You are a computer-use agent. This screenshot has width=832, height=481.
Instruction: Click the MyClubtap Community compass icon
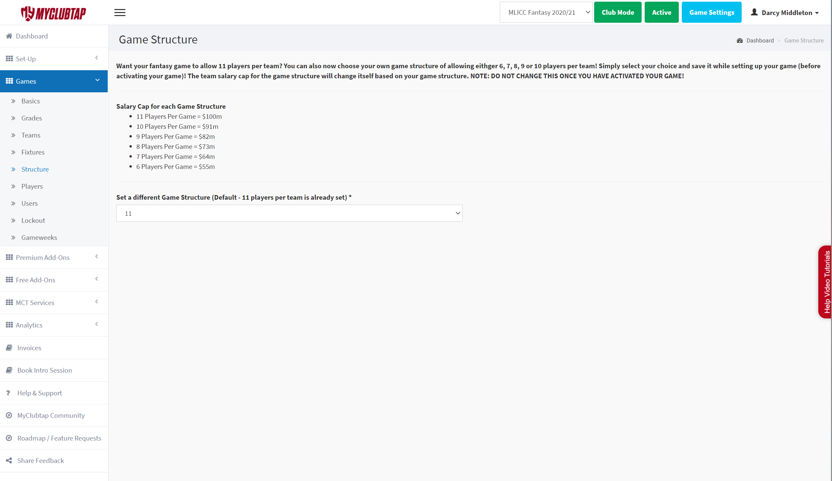coord(9,415)
